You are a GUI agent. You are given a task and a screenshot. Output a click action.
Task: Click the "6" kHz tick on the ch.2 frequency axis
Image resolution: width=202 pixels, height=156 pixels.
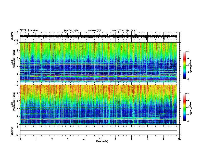18,100
